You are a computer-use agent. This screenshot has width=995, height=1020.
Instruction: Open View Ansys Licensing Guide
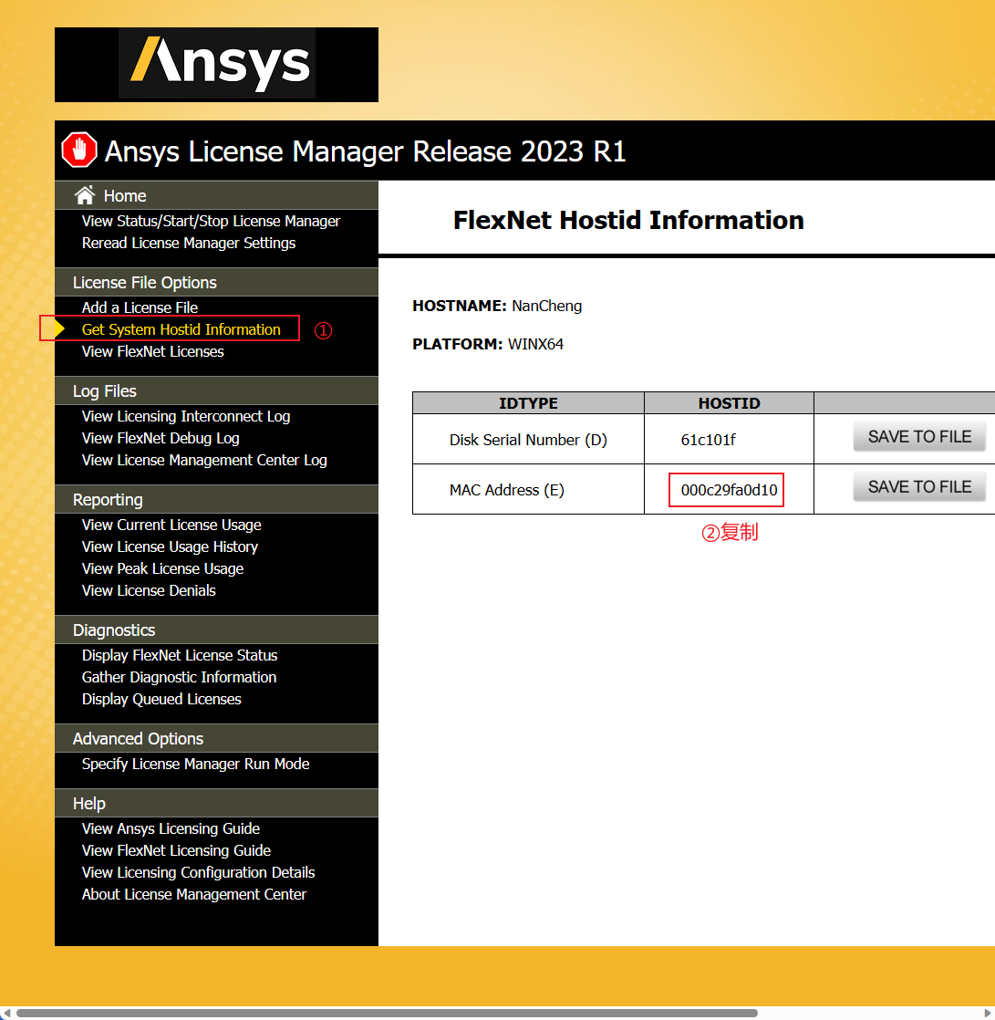click(171, 828)
